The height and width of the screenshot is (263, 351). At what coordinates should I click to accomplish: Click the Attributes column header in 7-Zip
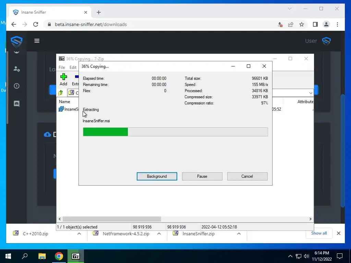click(305, 101)
